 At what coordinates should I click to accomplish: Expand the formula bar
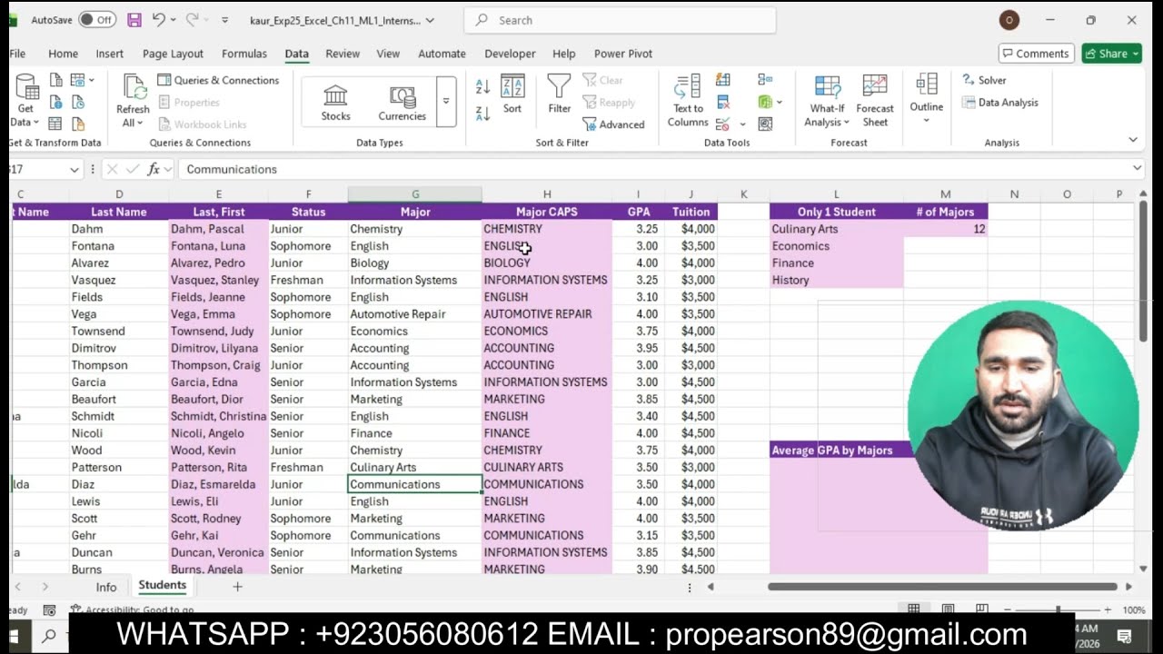[x=1137, y=169]
